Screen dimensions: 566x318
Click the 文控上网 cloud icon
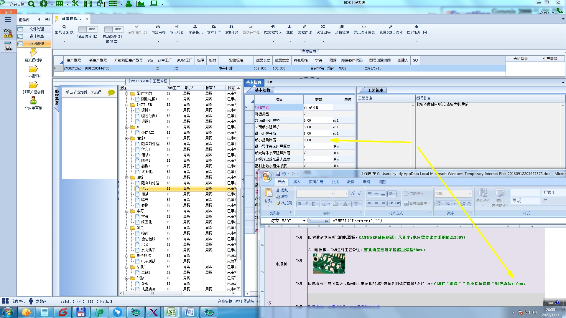(x=214, y=27)
